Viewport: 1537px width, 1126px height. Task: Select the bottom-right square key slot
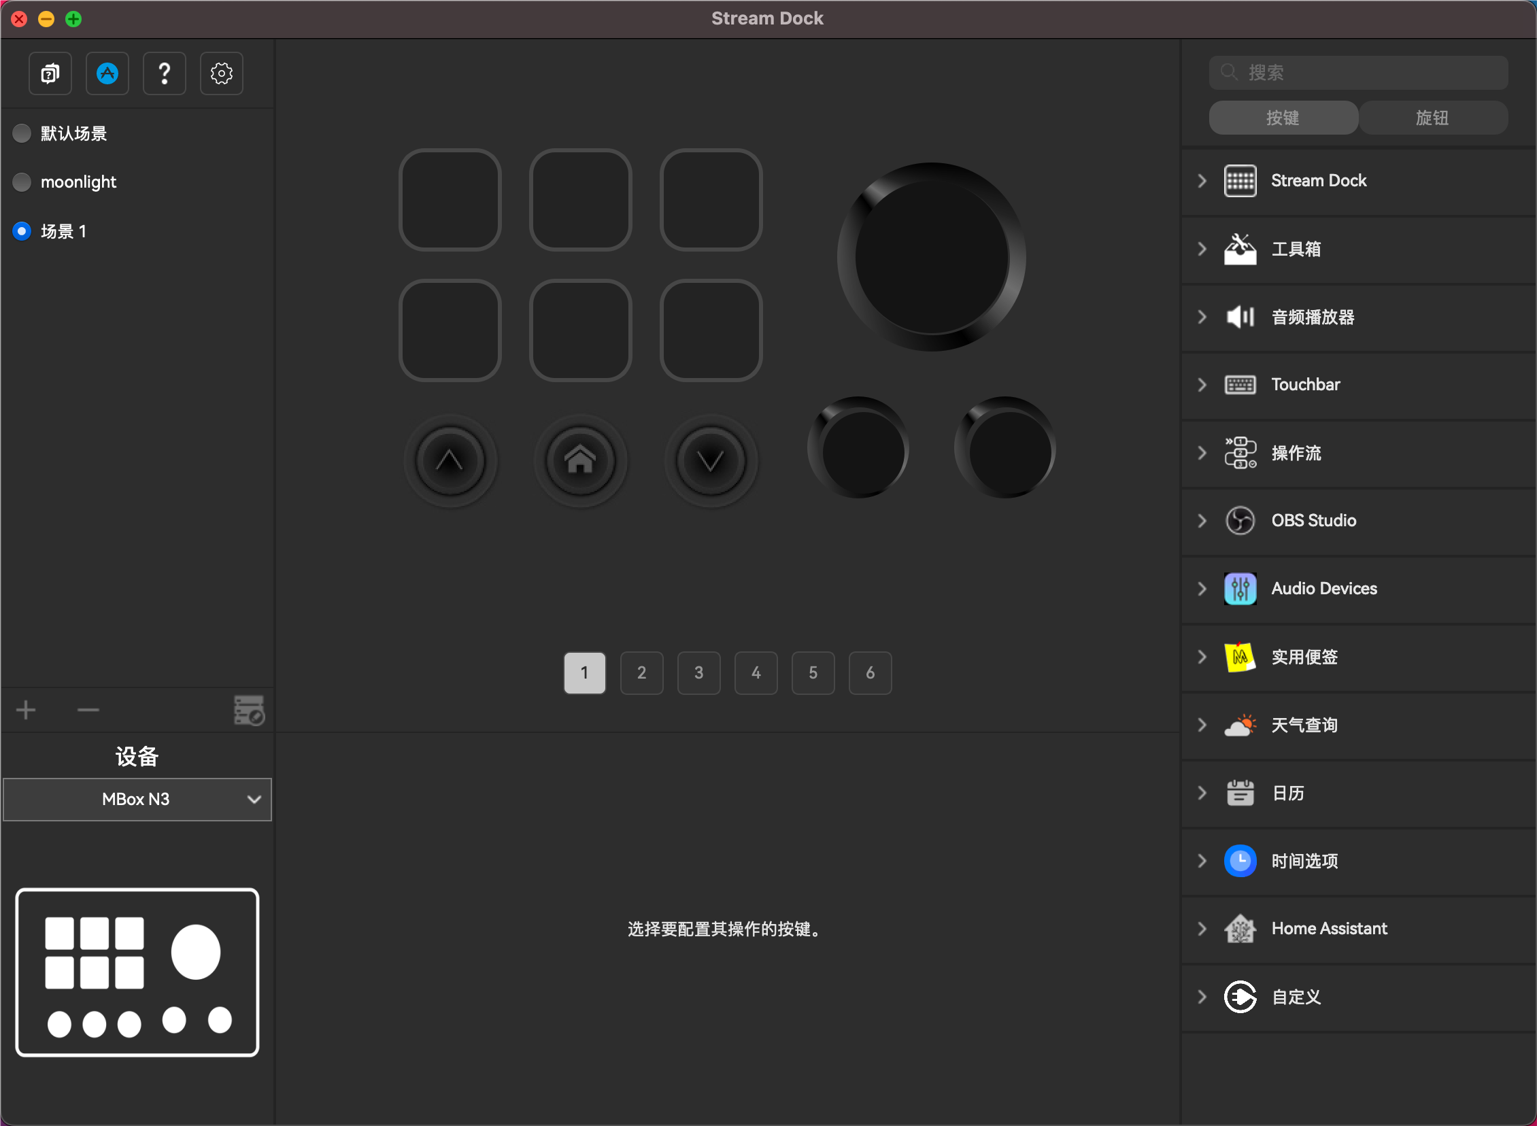point(711,330)
